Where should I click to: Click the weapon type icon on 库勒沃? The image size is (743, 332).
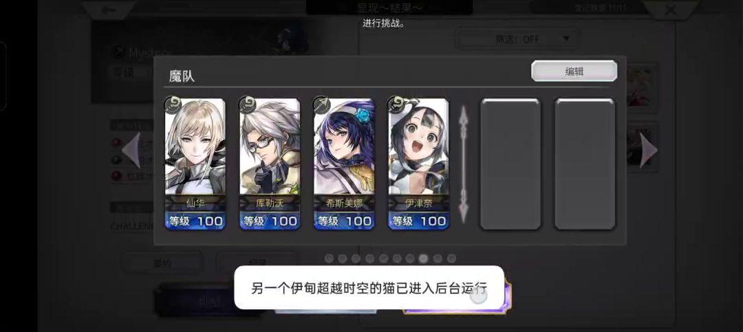click(x=247, y=104)
